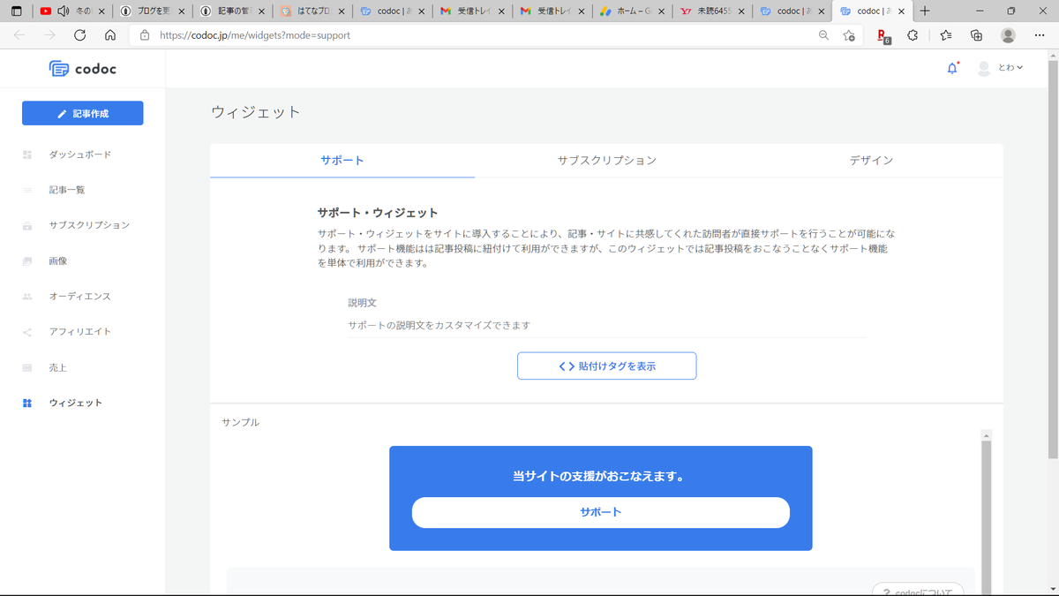Switch to the サブスクリプション tab

tap(607, 161)
